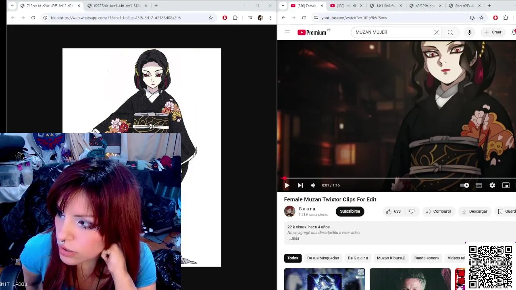This screenshot has height=290, width=516.
Task: Select the Todos filter chip
Action: pos(293,258)
